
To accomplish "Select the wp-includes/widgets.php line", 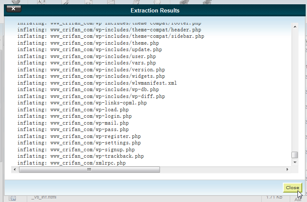I will tap(91, 76).
